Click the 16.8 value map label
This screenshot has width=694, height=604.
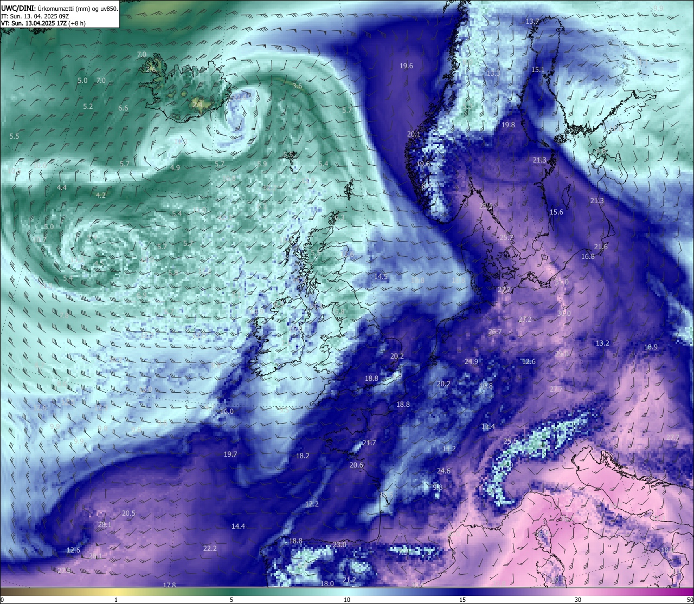(x=588, y=257)
